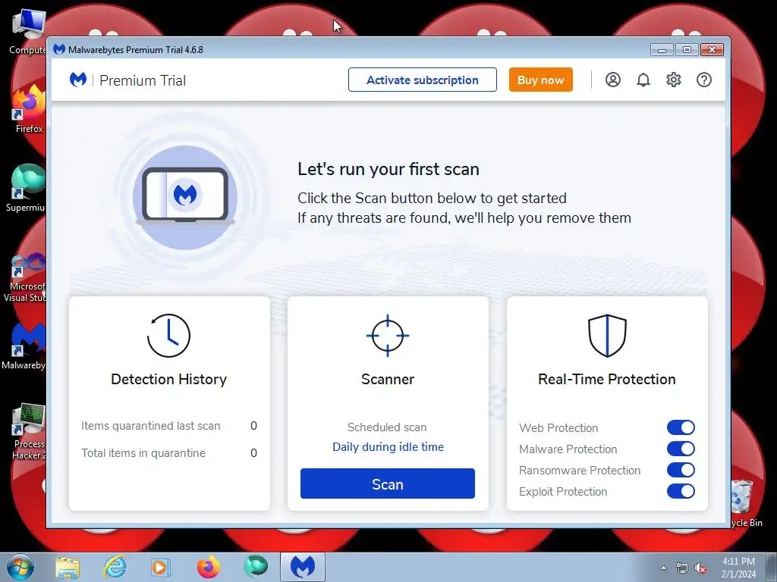Select Firefox desktop shortcut

coord(28,109)
